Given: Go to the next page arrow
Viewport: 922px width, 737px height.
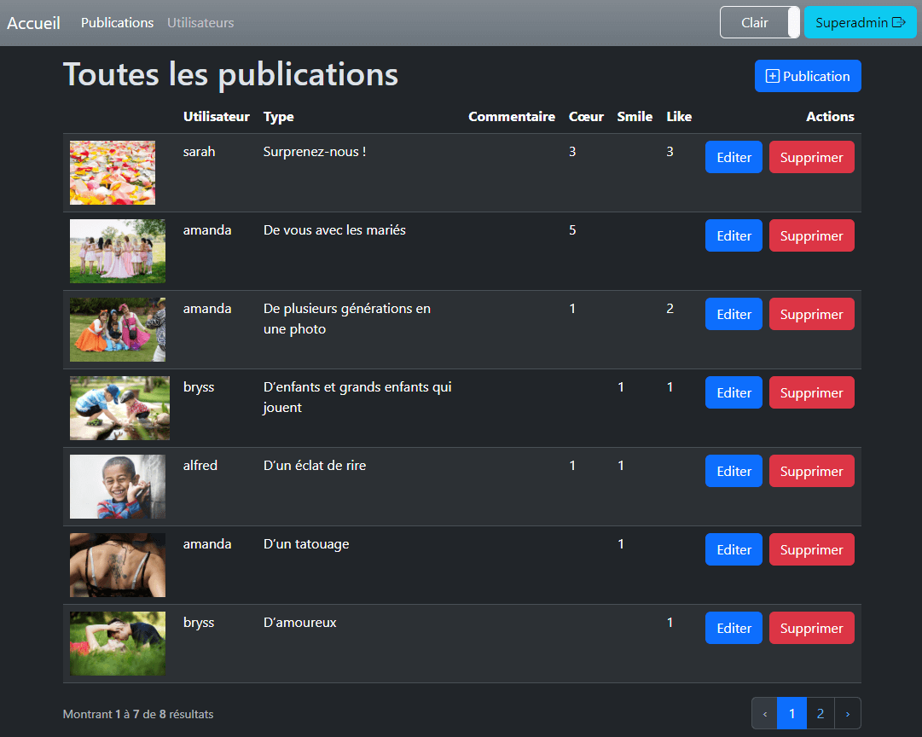Looking at the screenshot, I should [x=847, y=713].
